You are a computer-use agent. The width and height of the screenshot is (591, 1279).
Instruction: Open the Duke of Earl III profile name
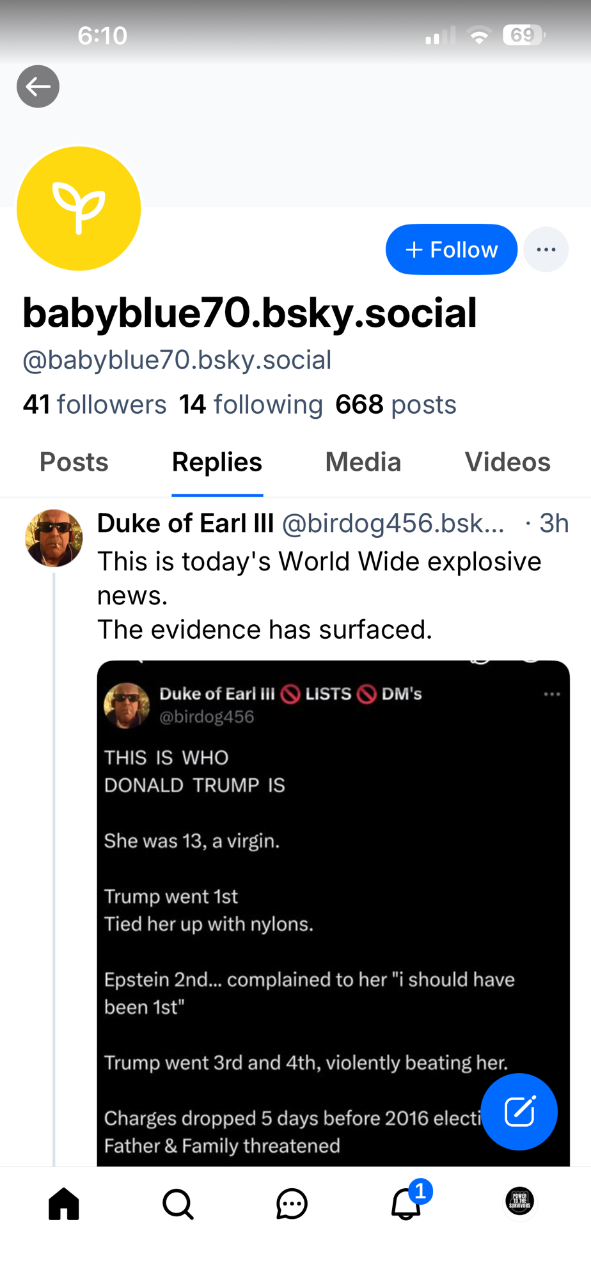click(x=185, y=523)
